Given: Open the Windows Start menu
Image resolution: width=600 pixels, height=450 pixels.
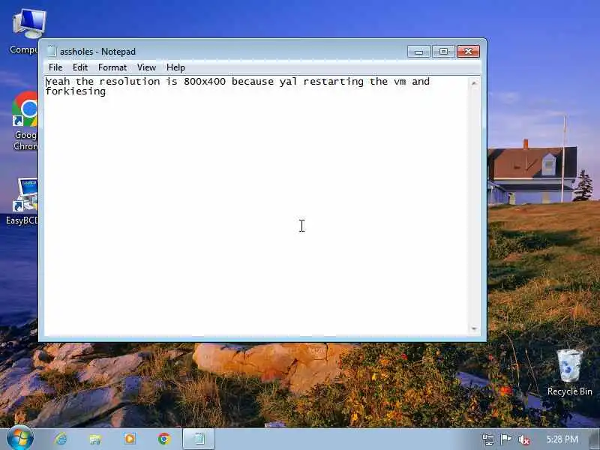Looking at the screenshot, I should pyautogui.click(x=20, y=439).
